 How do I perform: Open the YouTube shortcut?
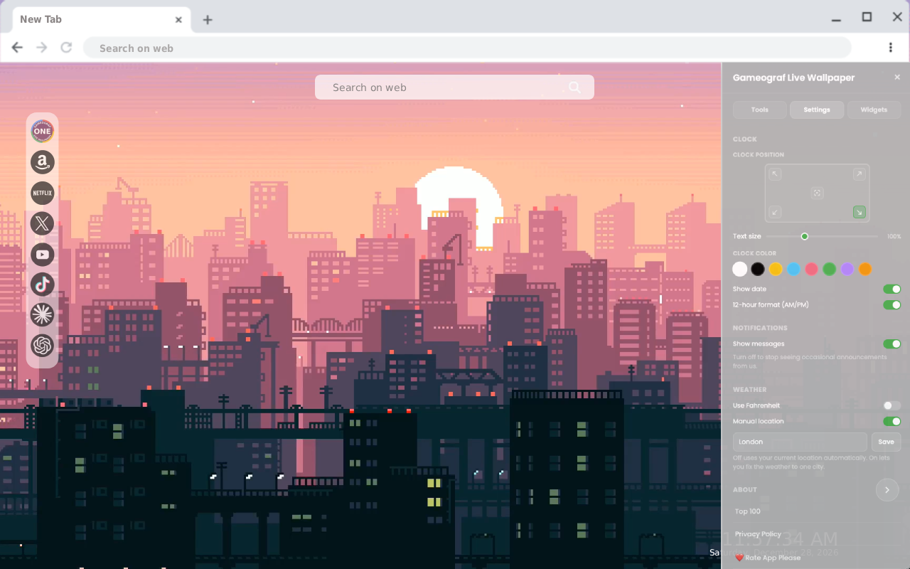43,254
